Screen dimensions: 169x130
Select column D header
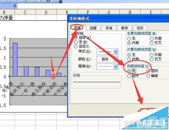46,12
